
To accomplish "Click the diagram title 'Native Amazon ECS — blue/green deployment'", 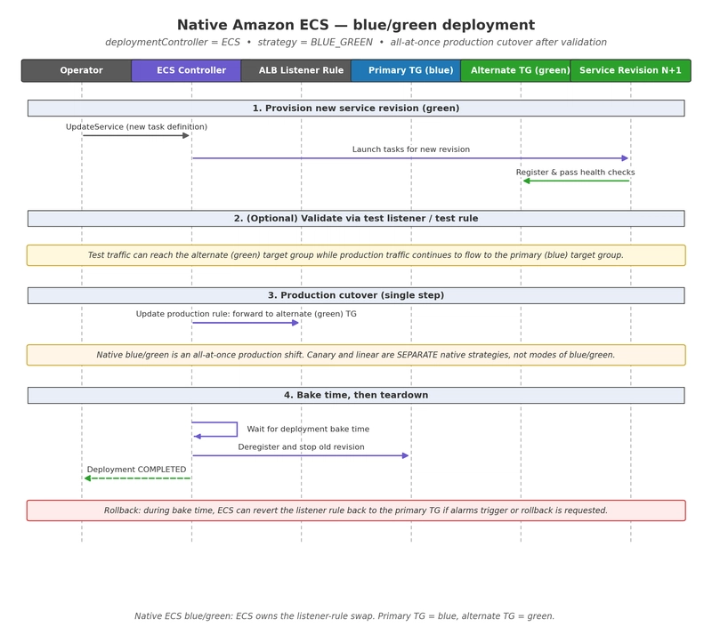I will (x=356, y=25).
